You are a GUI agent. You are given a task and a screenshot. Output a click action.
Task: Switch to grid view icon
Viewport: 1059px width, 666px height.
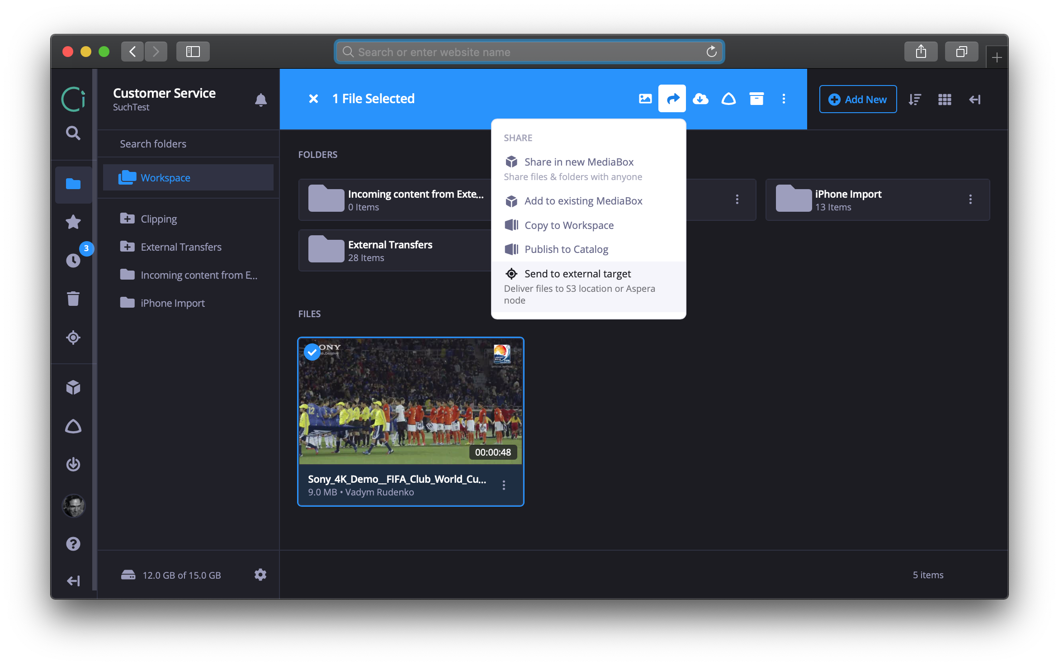[945, 100]
